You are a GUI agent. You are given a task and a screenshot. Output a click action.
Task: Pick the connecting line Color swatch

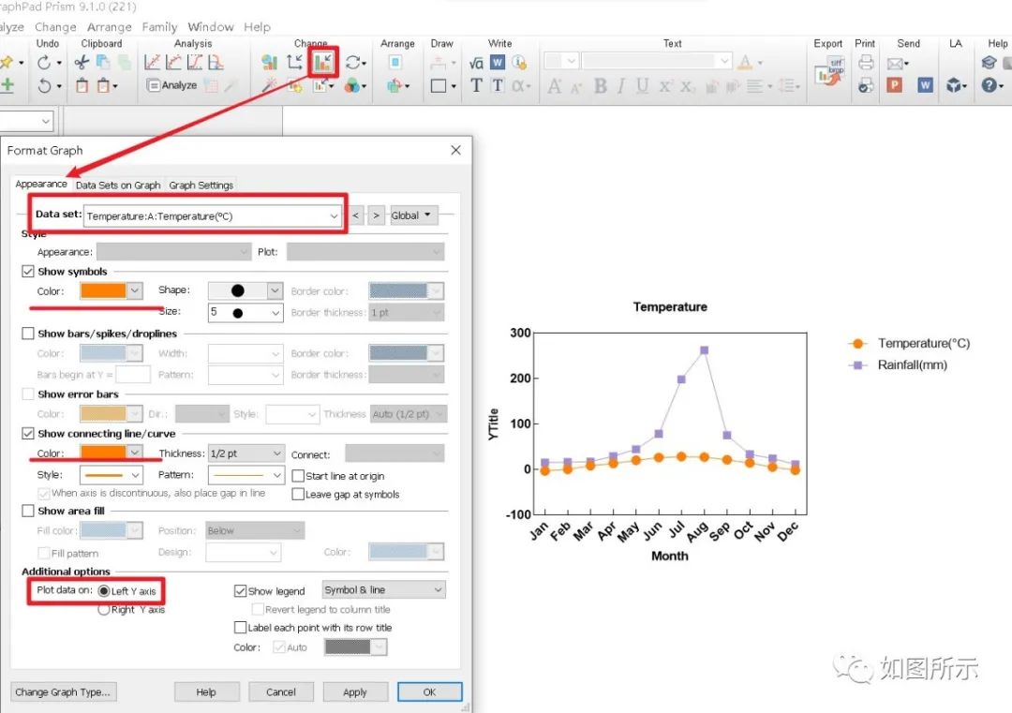pos(111,453)
